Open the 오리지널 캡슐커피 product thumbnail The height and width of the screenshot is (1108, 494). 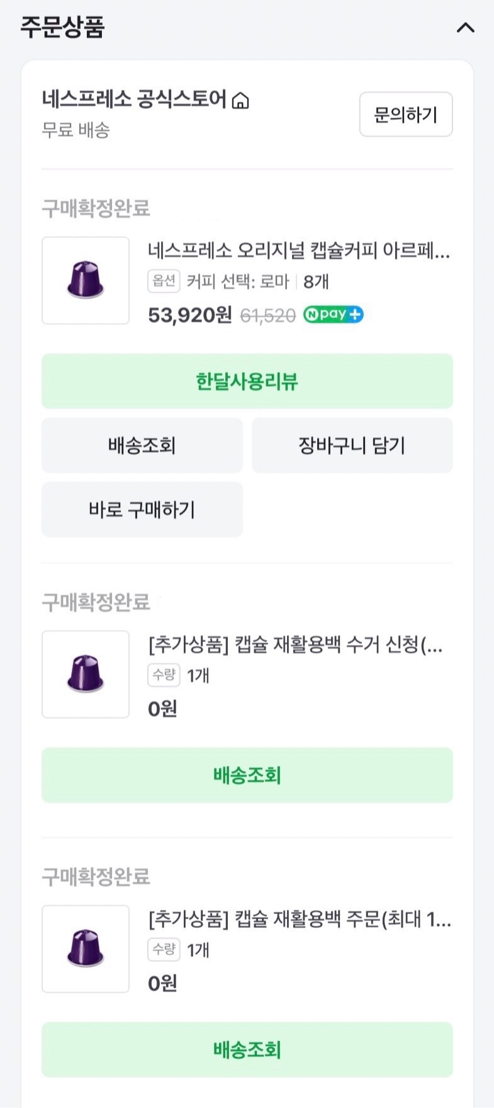86,280
